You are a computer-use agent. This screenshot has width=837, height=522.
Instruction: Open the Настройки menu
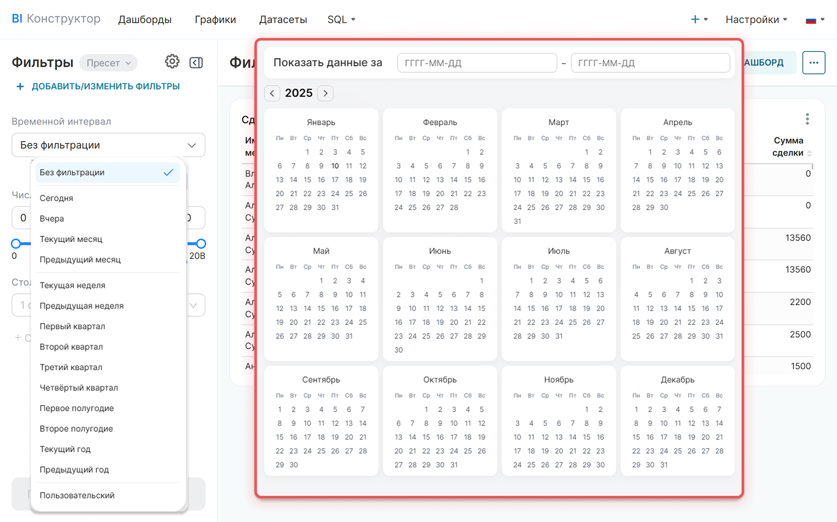click(756, 20)
